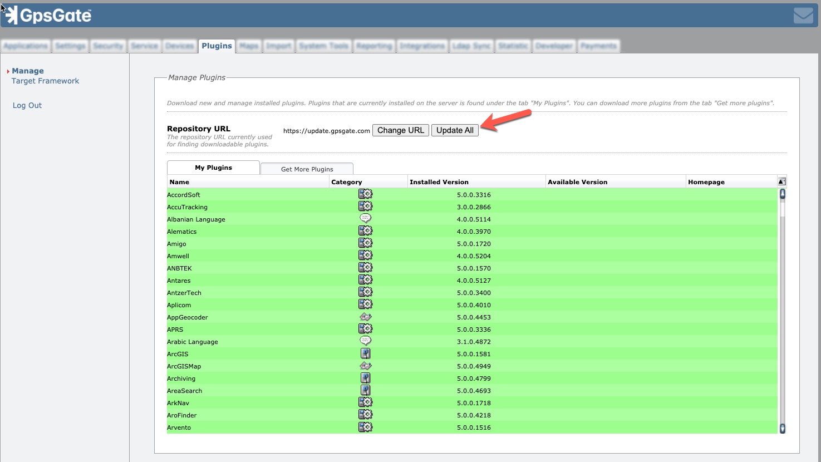This screenshot has width=821, height=462.
Task: Click the category icon in Alematics row
Action: click(365, 231)
